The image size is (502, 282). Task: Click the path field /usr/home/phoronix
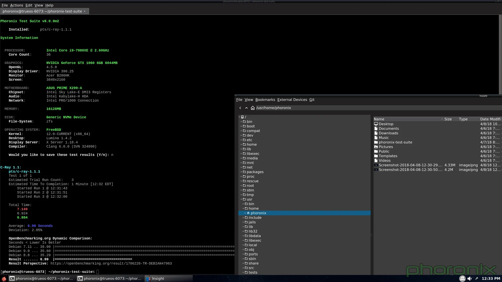[273, 108]
